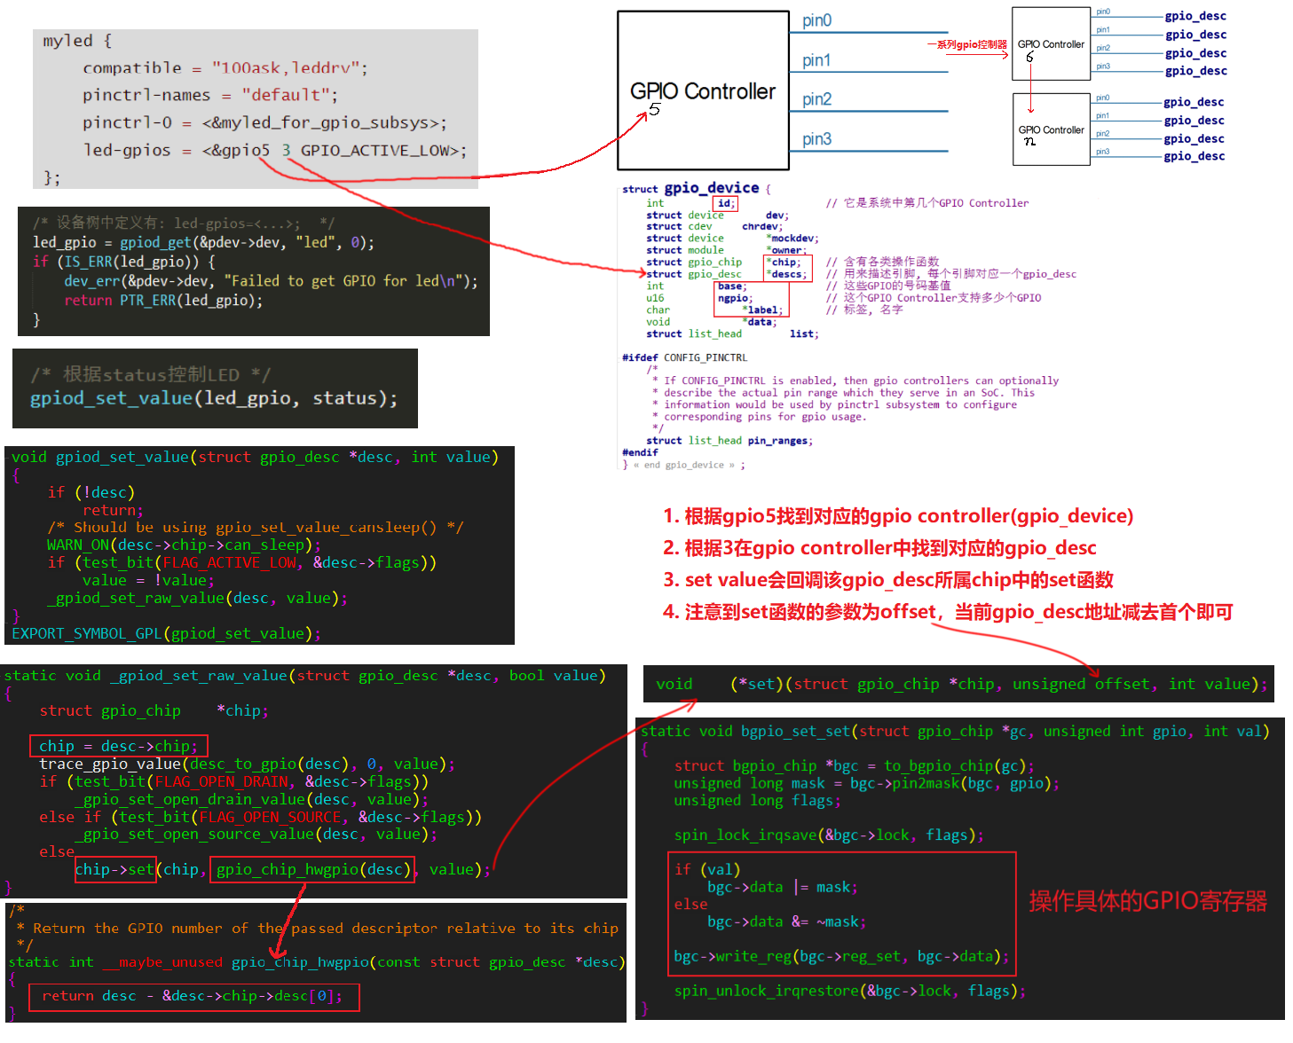Click step 1 about finding the gpio controller

897,516
